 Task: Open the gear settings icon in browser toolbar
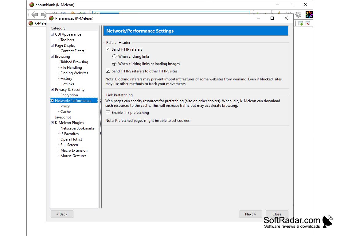(298, 15)
